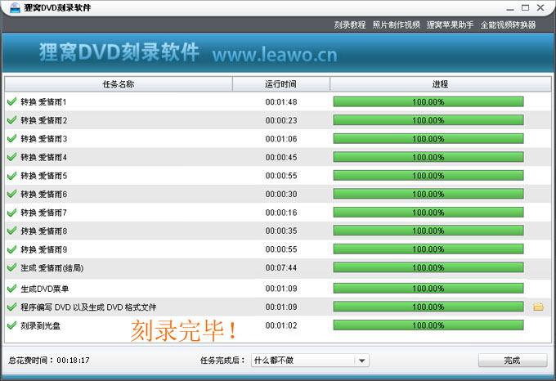Select the 什么都不做 combo box
Screen dimensions: 556x381
coord(310,361)
